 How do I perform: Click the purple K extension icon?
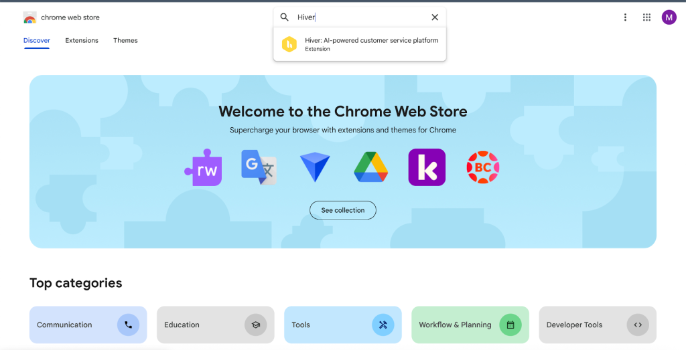[x=427, y=167]
